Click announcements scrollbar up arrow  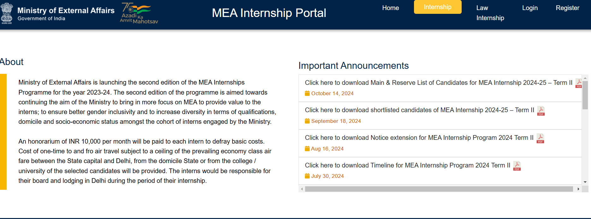[585, 78]
